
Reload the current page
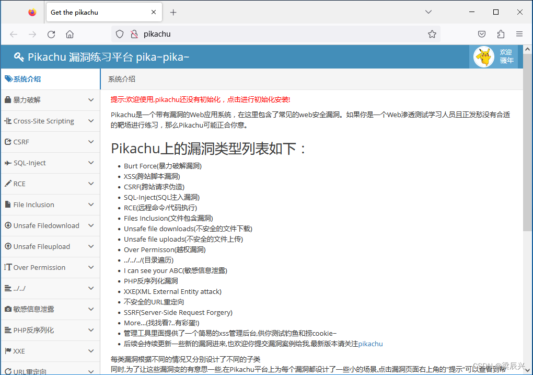pyautogui.click(x=51, y=34)
